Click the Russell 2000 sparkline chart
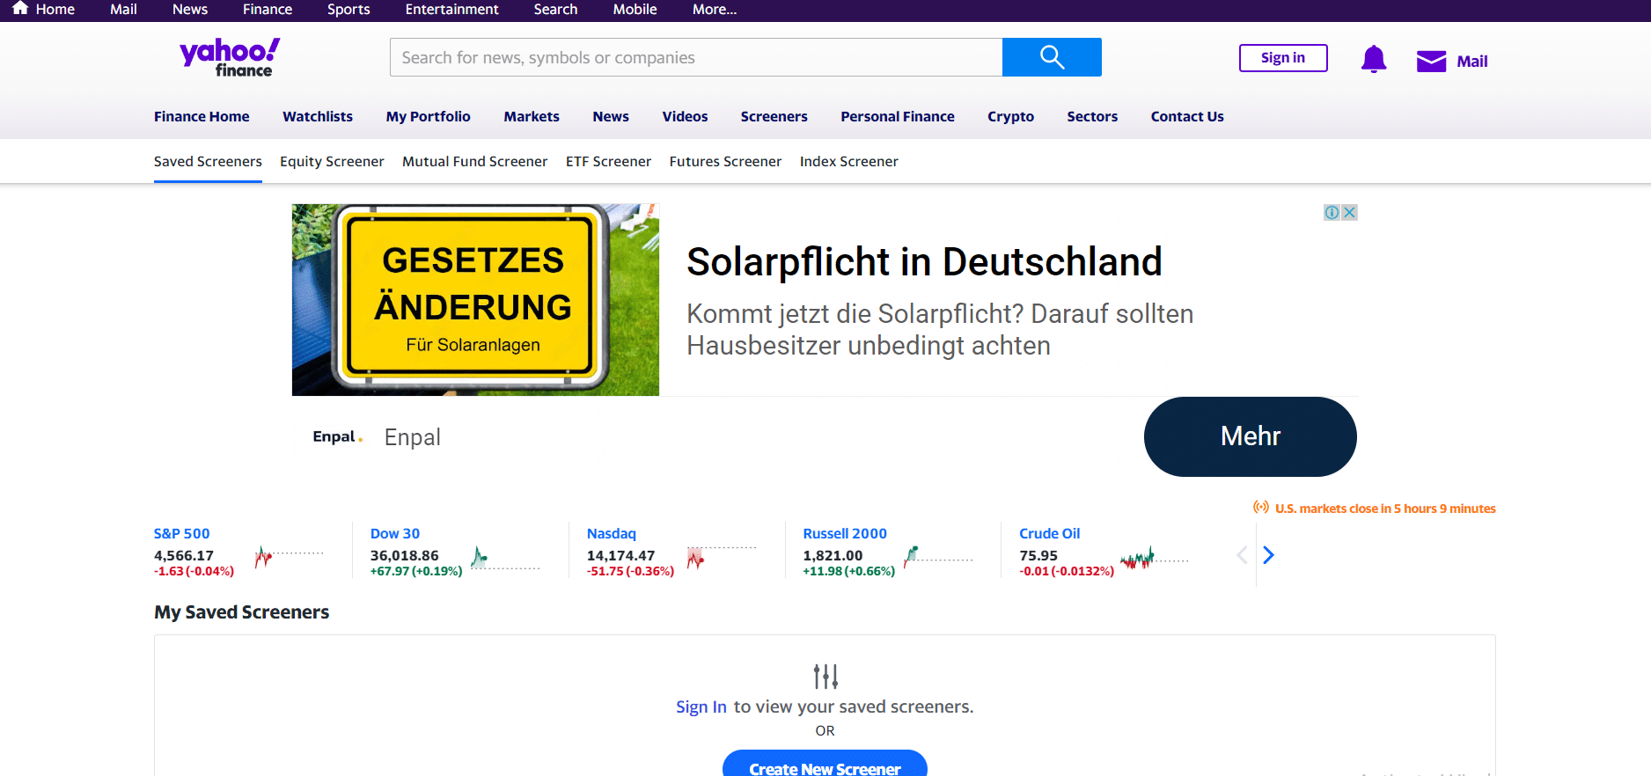Screen dimensions: 1651x776 point(938,557)
